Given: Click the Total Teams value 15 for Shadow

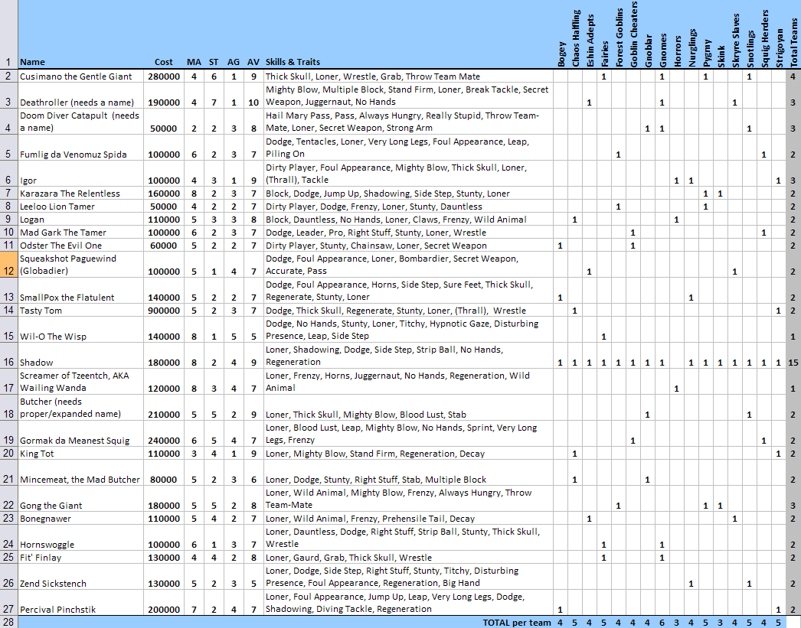Looking at the screenshot, I should click(x=793, y=356).
